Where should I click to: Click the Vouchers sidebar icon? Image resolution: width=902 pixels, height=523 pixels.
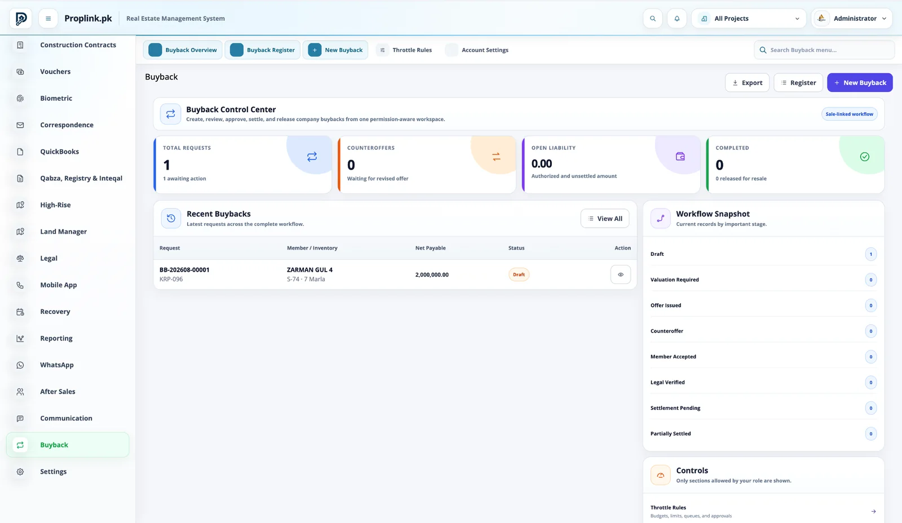20,72
